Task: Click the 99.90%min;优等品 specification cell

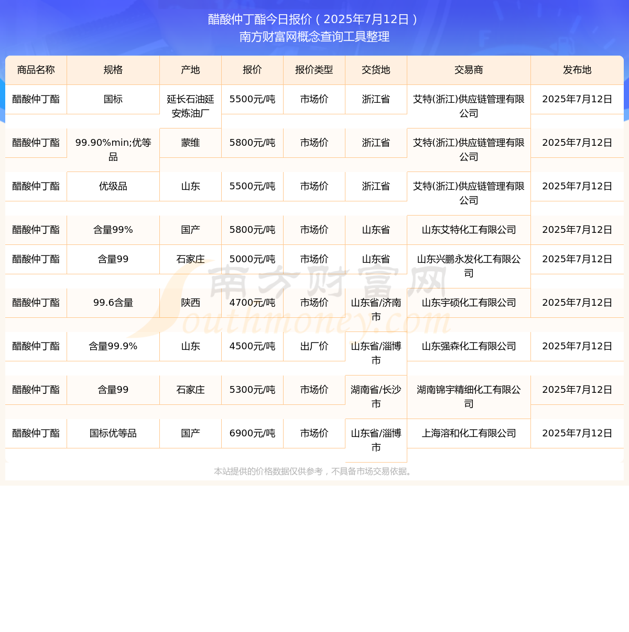Action: [113, 150]
